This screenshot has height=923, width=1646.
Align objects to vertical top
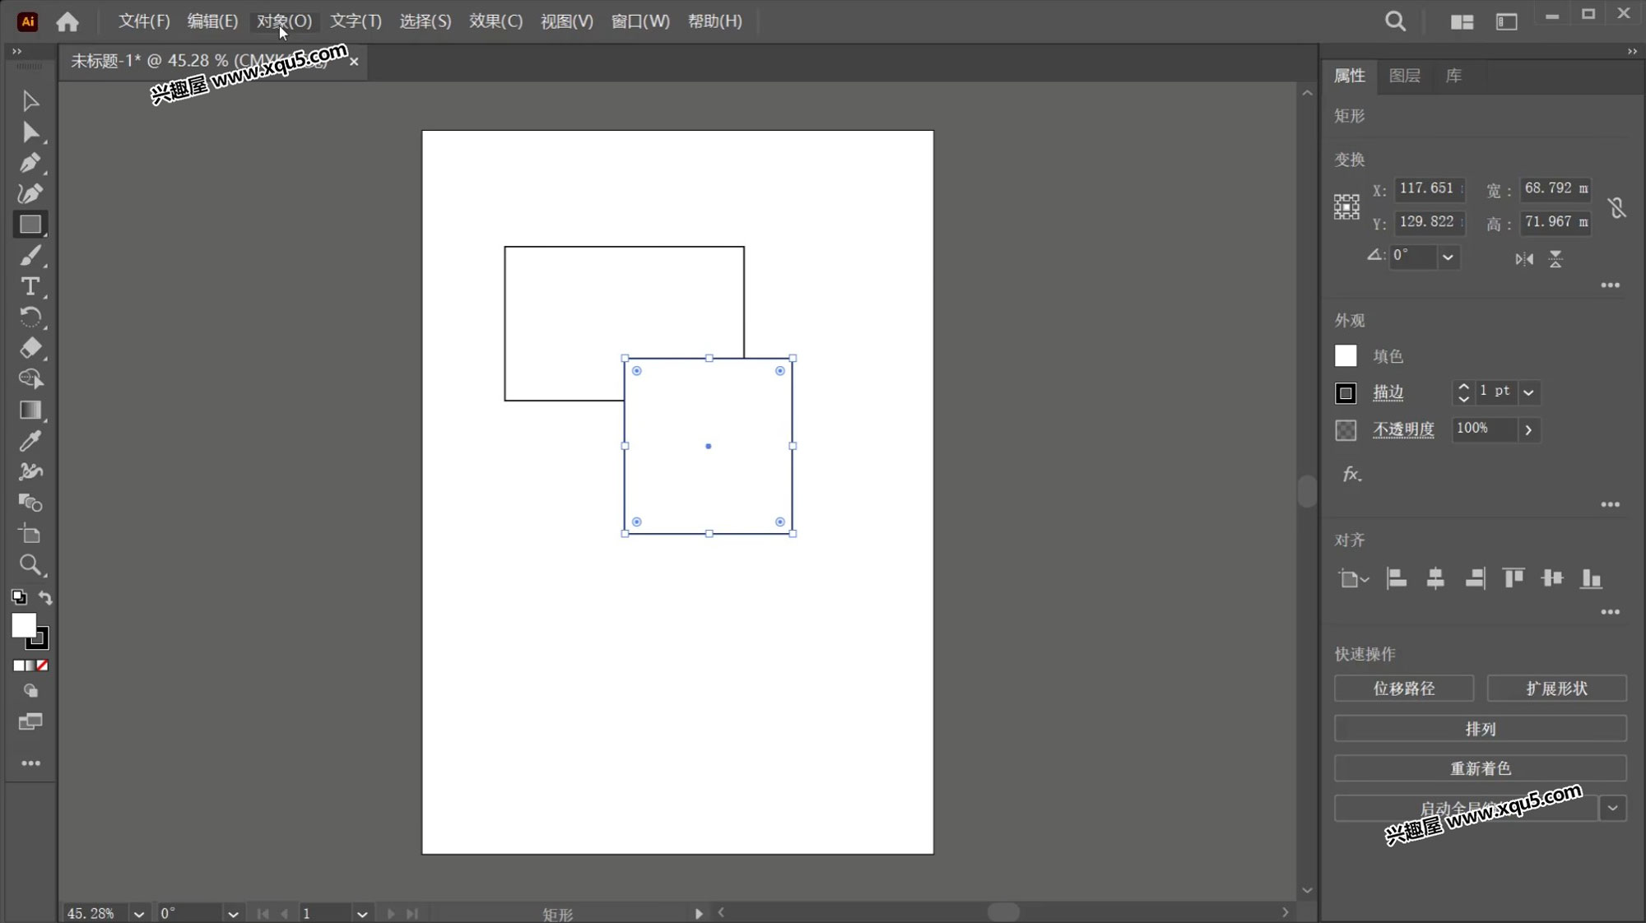tap(1513, 578)
